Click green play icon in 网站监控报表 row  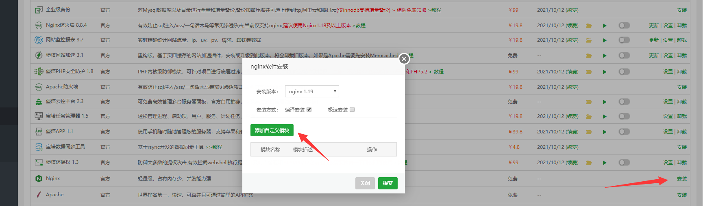point(605,40)
